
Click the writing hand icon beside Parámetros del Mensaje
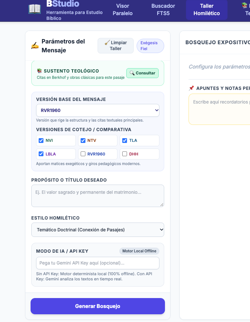(x=35, y=46)
